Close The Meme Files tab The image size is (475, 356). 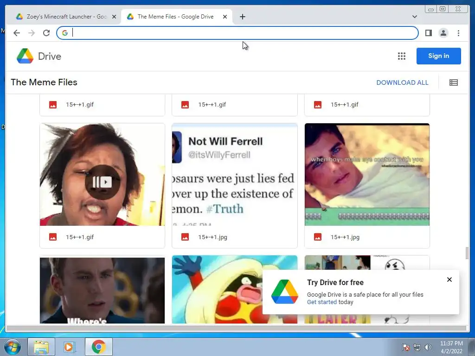225,17
